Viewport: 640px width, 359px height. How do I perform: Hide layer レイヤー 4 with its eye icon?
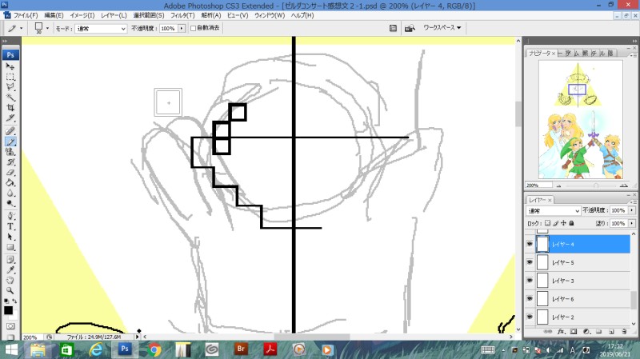point(530,244)
